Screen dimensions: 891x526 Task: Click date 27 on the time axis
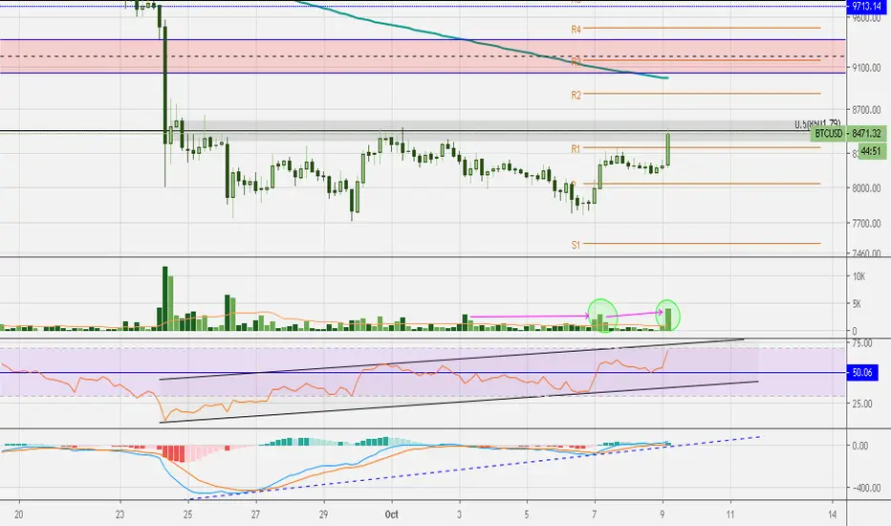[255, 515]
